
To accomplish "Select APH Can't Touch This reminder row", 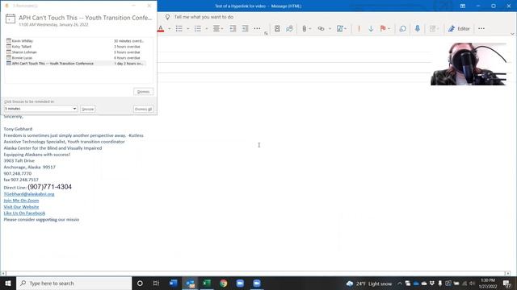I will coord(76,63).
